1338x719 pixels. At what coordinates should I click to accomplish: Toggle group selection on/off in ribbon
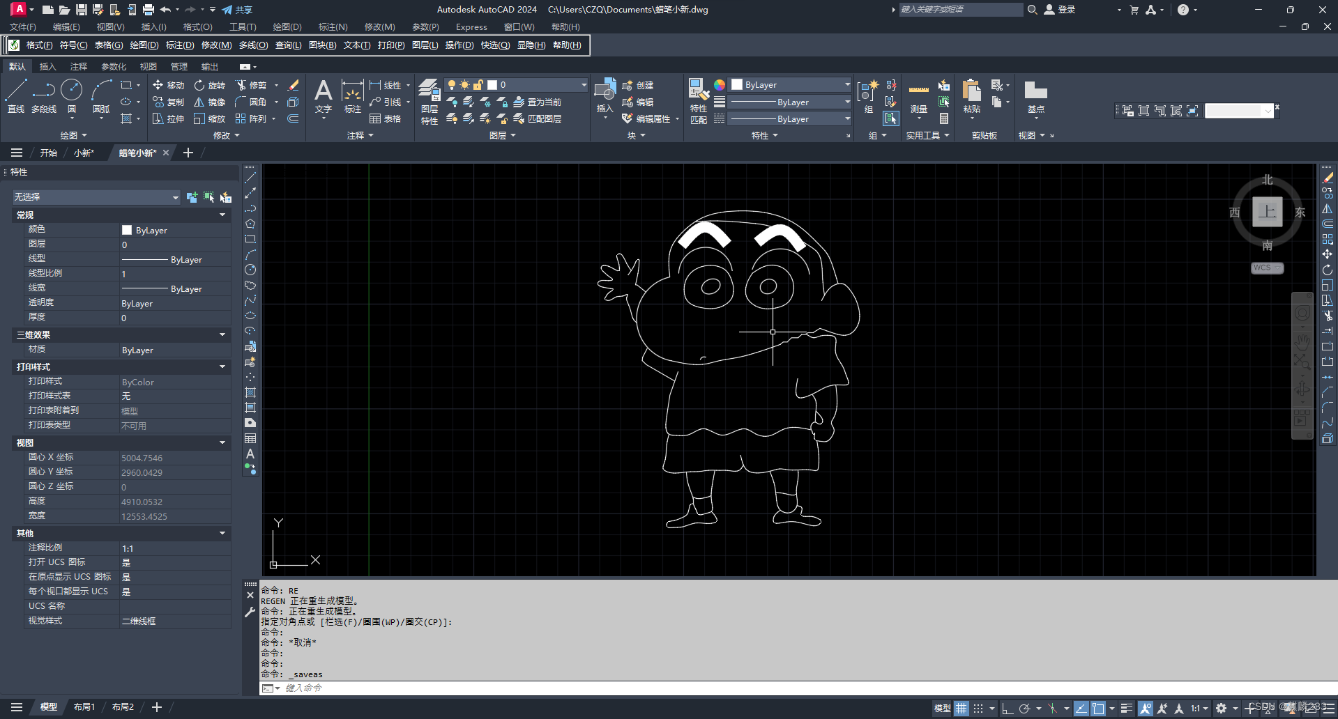tap(891, 118)
